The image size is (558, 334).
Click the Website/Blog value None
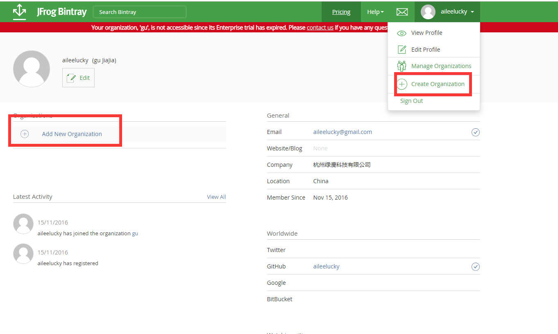pyautogui.click(x=320, y=148)
